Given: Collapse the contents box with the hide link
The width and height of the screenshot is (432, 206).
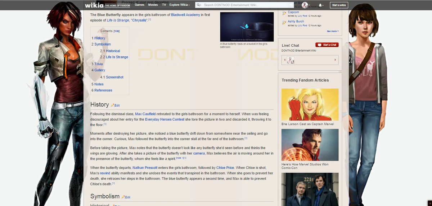Looking at the screenshot, I should pos(117,31).
